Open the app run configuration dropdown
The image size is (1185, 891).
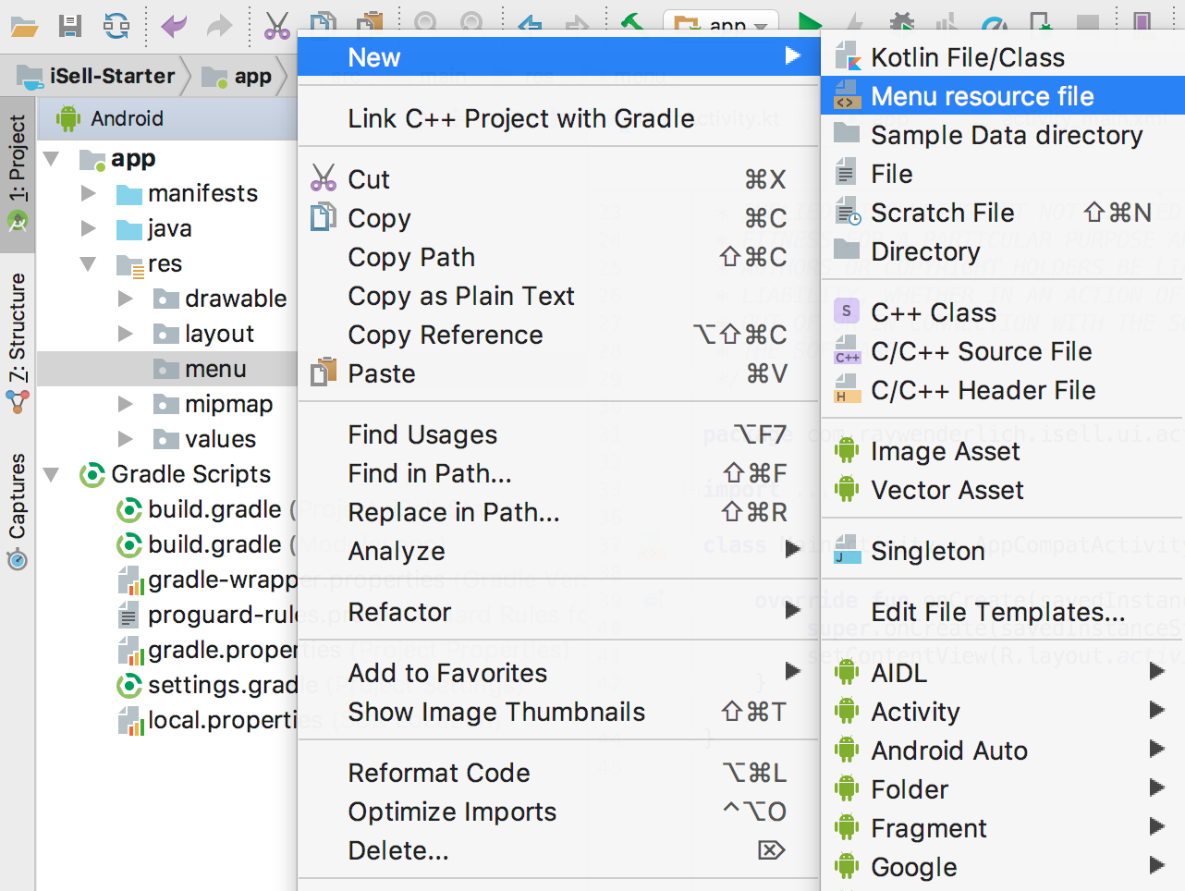click(x=721, y=25)
